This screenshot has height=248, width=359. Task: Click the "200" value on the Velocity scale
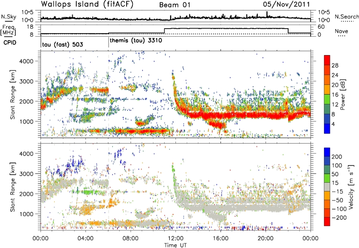coord(337,157)
